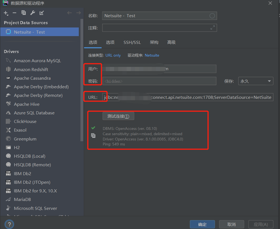Open help with the question mark icon

click(x=9, y=224)
